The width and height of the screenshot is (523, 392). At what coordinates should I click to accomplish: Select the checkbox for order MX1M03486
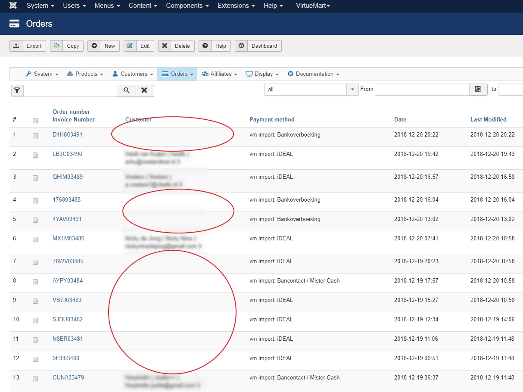35,239
